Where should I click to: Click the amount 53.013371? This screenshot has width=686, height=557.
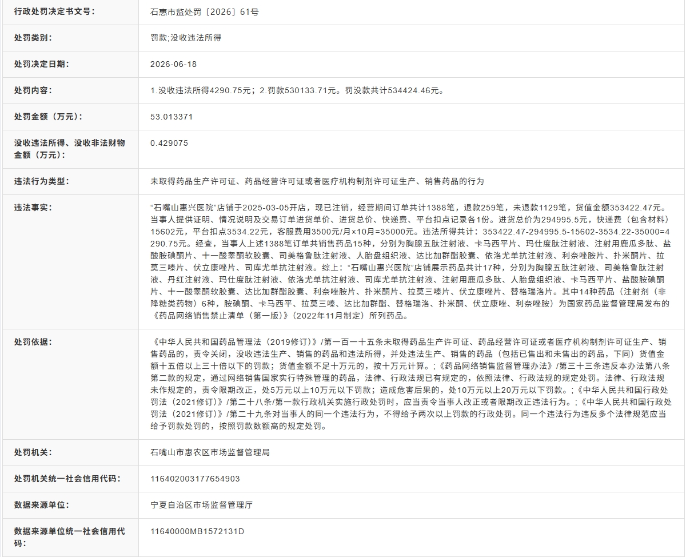[171, 117]
